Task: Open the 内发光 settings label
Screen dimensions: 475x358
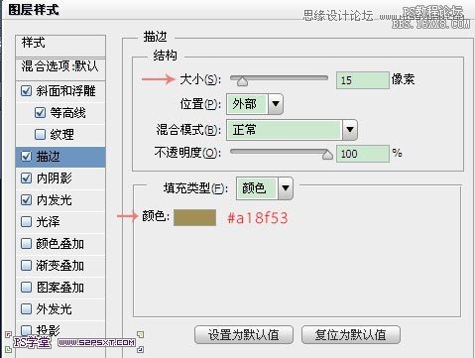Action: 54,200
